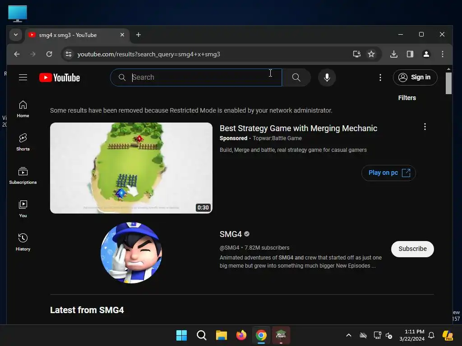This screenshot has height=346, width=462.
Task: Launch Firefox from the taskbar
Action: point(241,335)
